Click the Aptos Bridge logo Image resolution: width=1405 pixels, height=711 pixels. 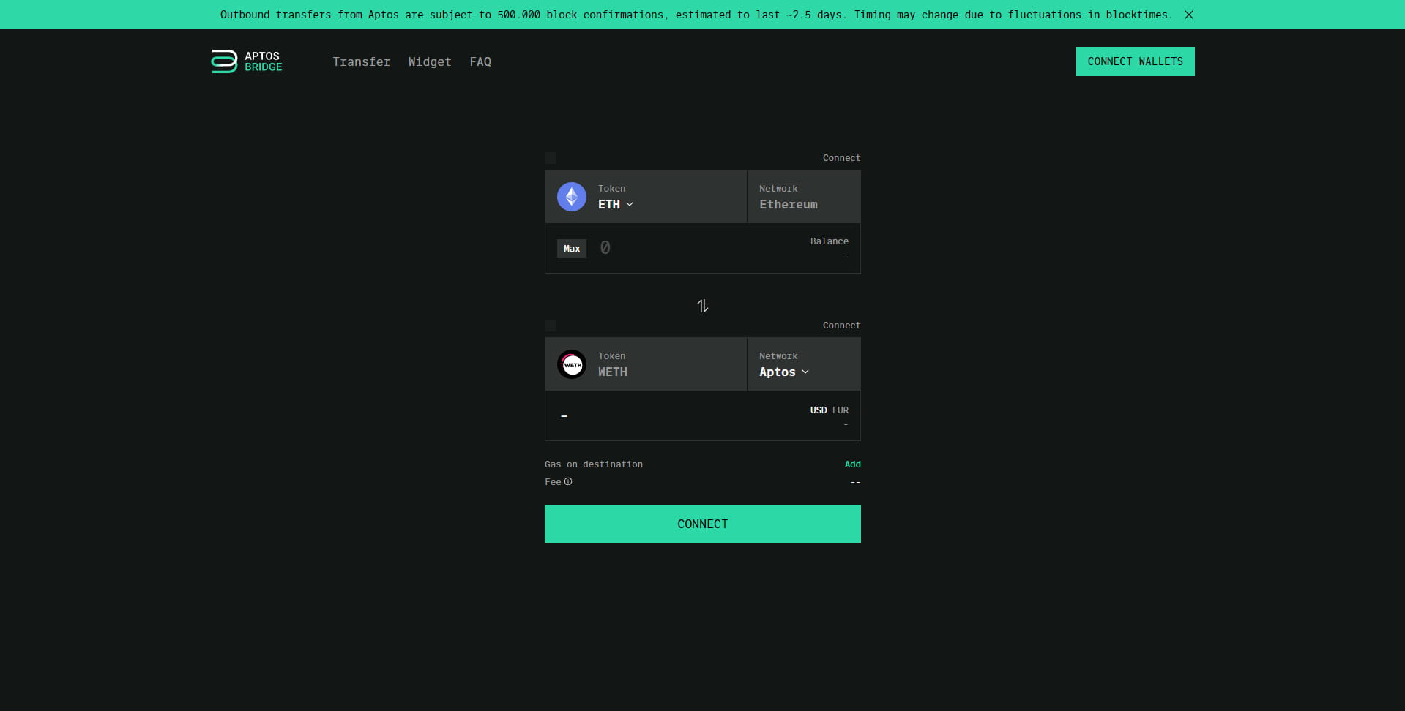point(247,61)
